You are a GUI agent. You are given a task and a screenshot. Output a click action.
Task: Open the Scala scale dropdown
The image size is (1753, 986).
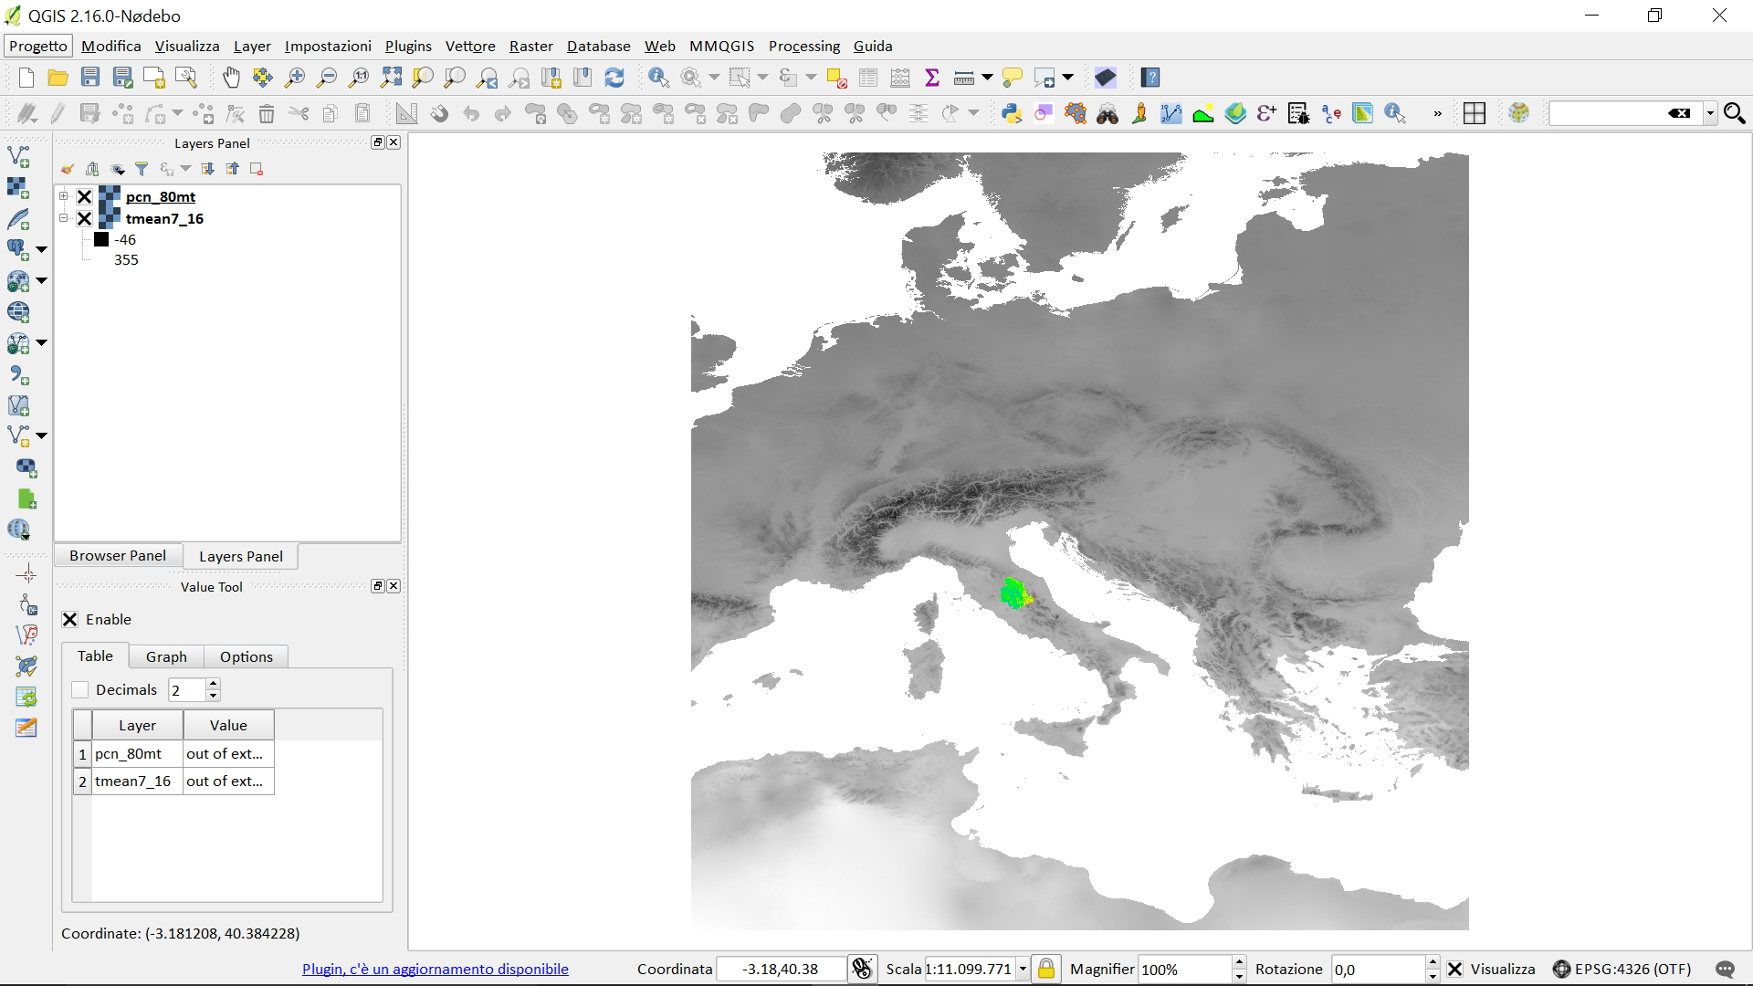click(1023, 970)
